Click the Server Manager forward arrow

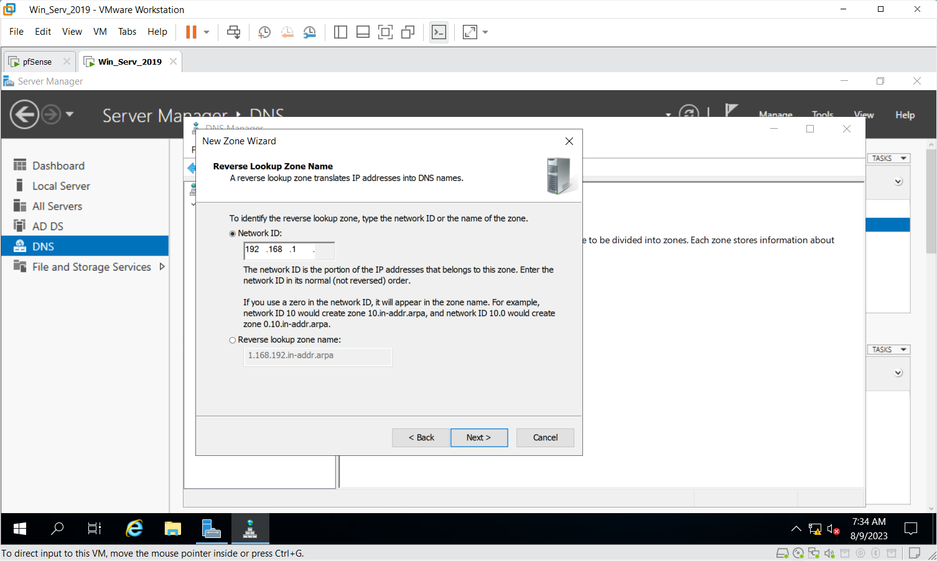pyautogui.click(x=51, y=114)
